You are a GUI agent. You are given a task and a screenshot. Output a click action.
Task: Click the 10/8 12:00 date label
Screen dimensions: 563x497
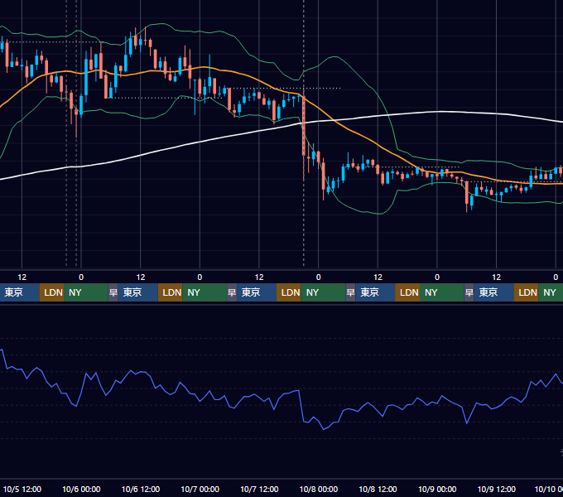[x=378, y=489]
